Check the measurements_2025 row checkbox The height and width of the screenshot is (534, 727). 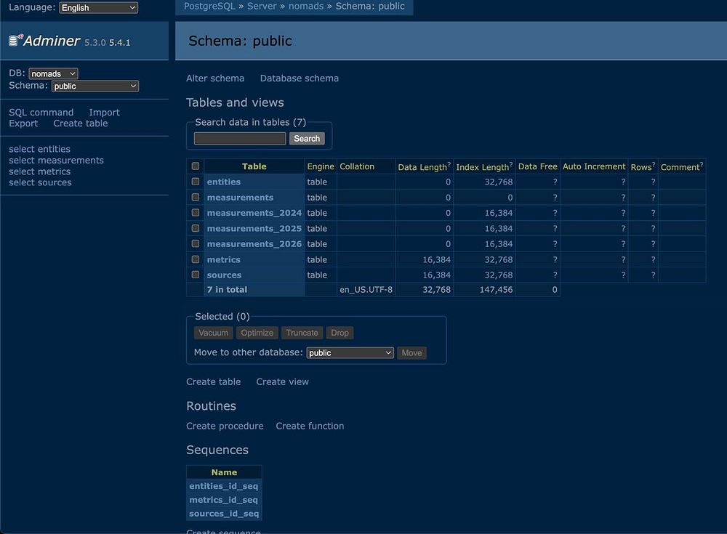196,228
